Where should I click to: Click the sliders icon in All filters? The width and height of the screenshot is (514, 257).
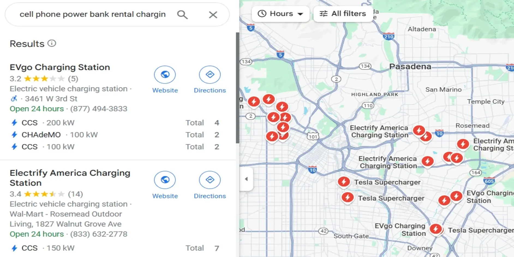click(x=324, y=14)
